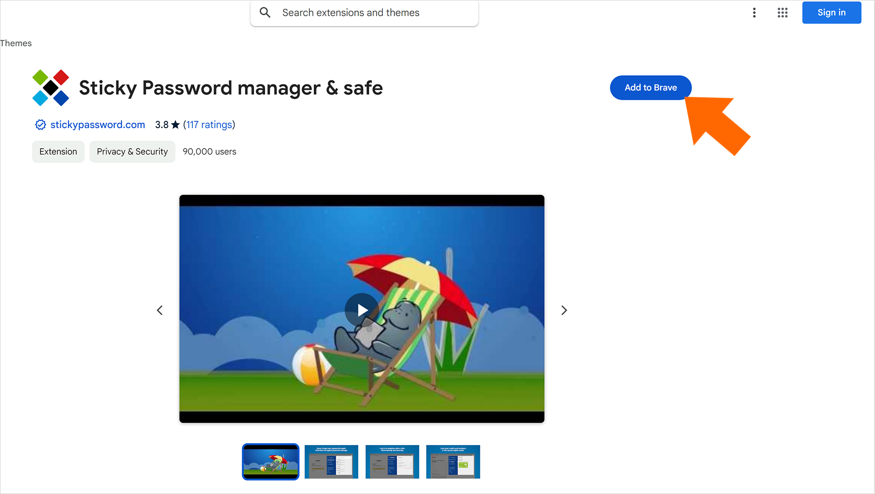This screenshot has width=875, height=494.
Task: Select the third screenshot thumbnail
Action: [392, 462]
